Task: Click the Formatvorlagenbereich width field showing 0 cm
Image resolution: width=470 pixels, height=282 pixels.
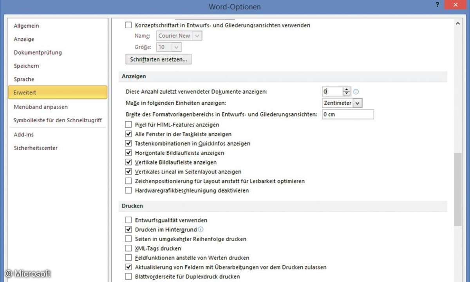Action: tap(348, 114)
